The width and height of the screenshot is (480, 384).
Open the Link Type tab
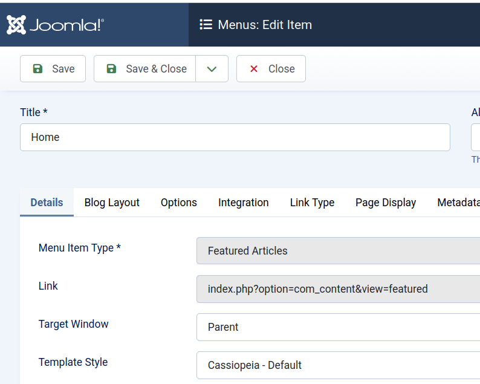pyautogui.click(x=312, y=203)
